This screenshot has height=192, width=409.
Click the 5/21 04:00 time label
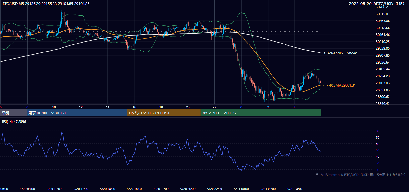click(294, 189)
